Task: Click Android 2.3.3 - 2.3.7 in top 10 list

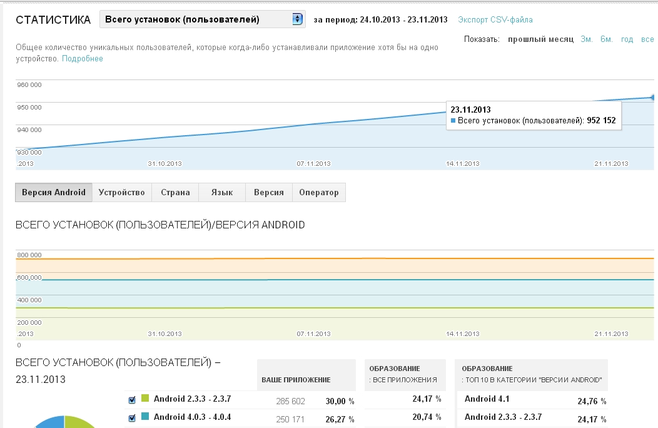Action: click(x=503, y=417)
